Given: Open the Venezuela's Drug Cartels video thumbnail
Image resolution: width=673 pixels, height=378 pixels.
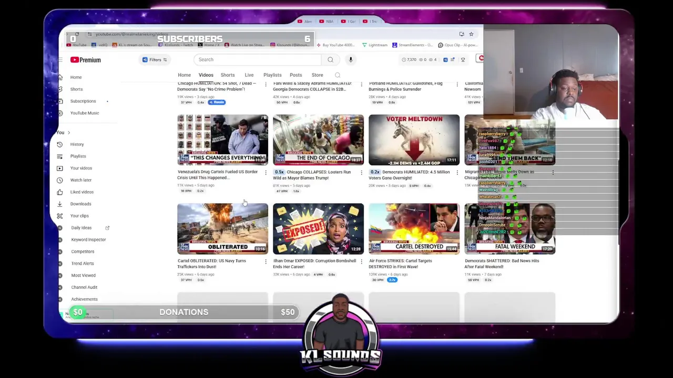Looking at the screenshot, I should [222, 140].
